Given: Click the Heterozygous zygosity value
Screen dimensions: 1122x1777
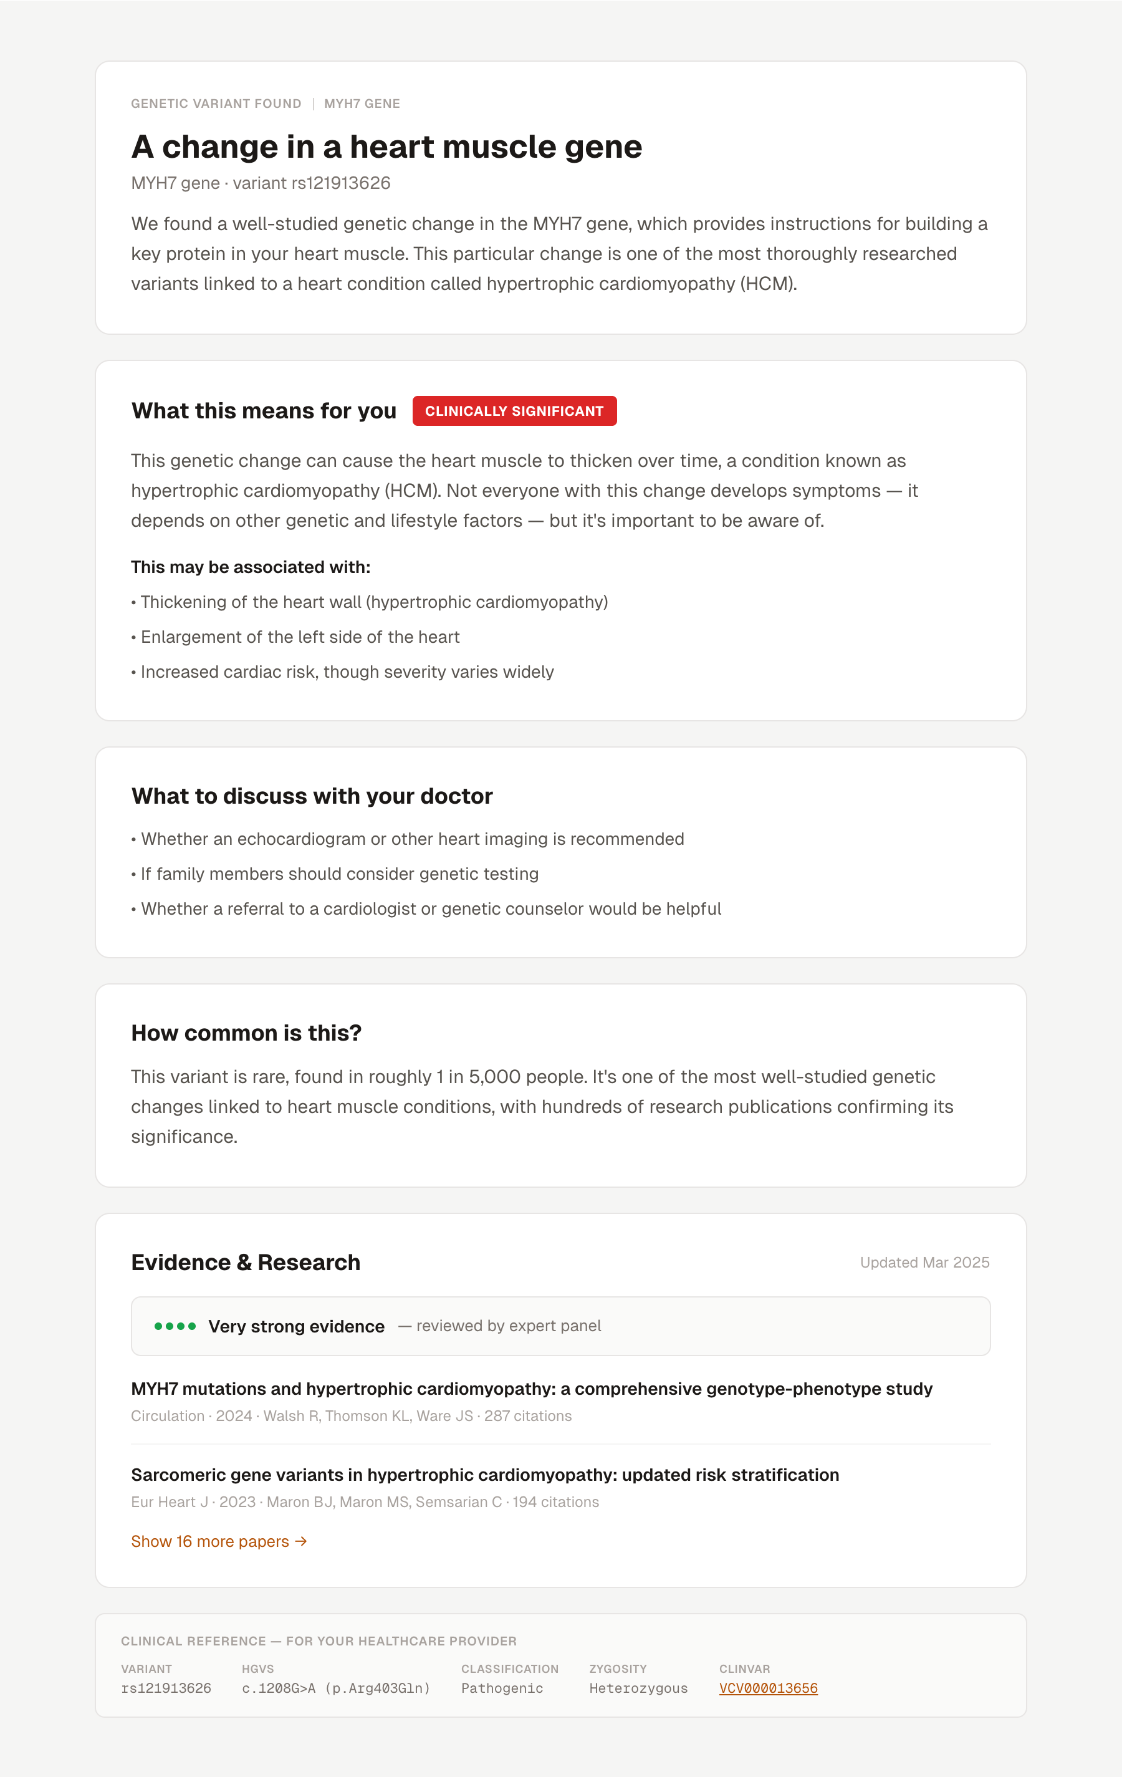Looking at the screenshot, I should pyautogui.click(x=638, y=1688).
